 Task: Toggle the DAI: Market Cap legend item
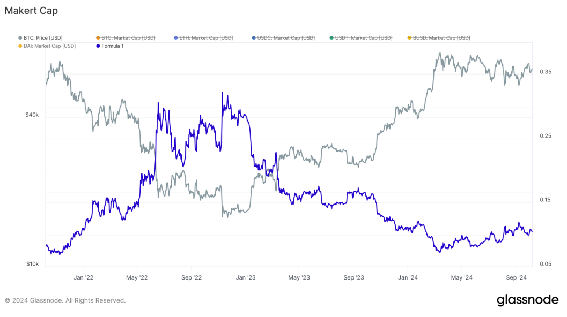[x=49, y=46]
